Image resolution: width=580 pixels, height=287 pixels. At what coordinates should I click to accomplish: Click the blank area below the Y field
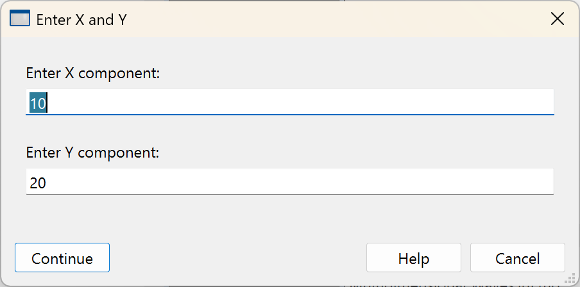(x=289, y=218)
